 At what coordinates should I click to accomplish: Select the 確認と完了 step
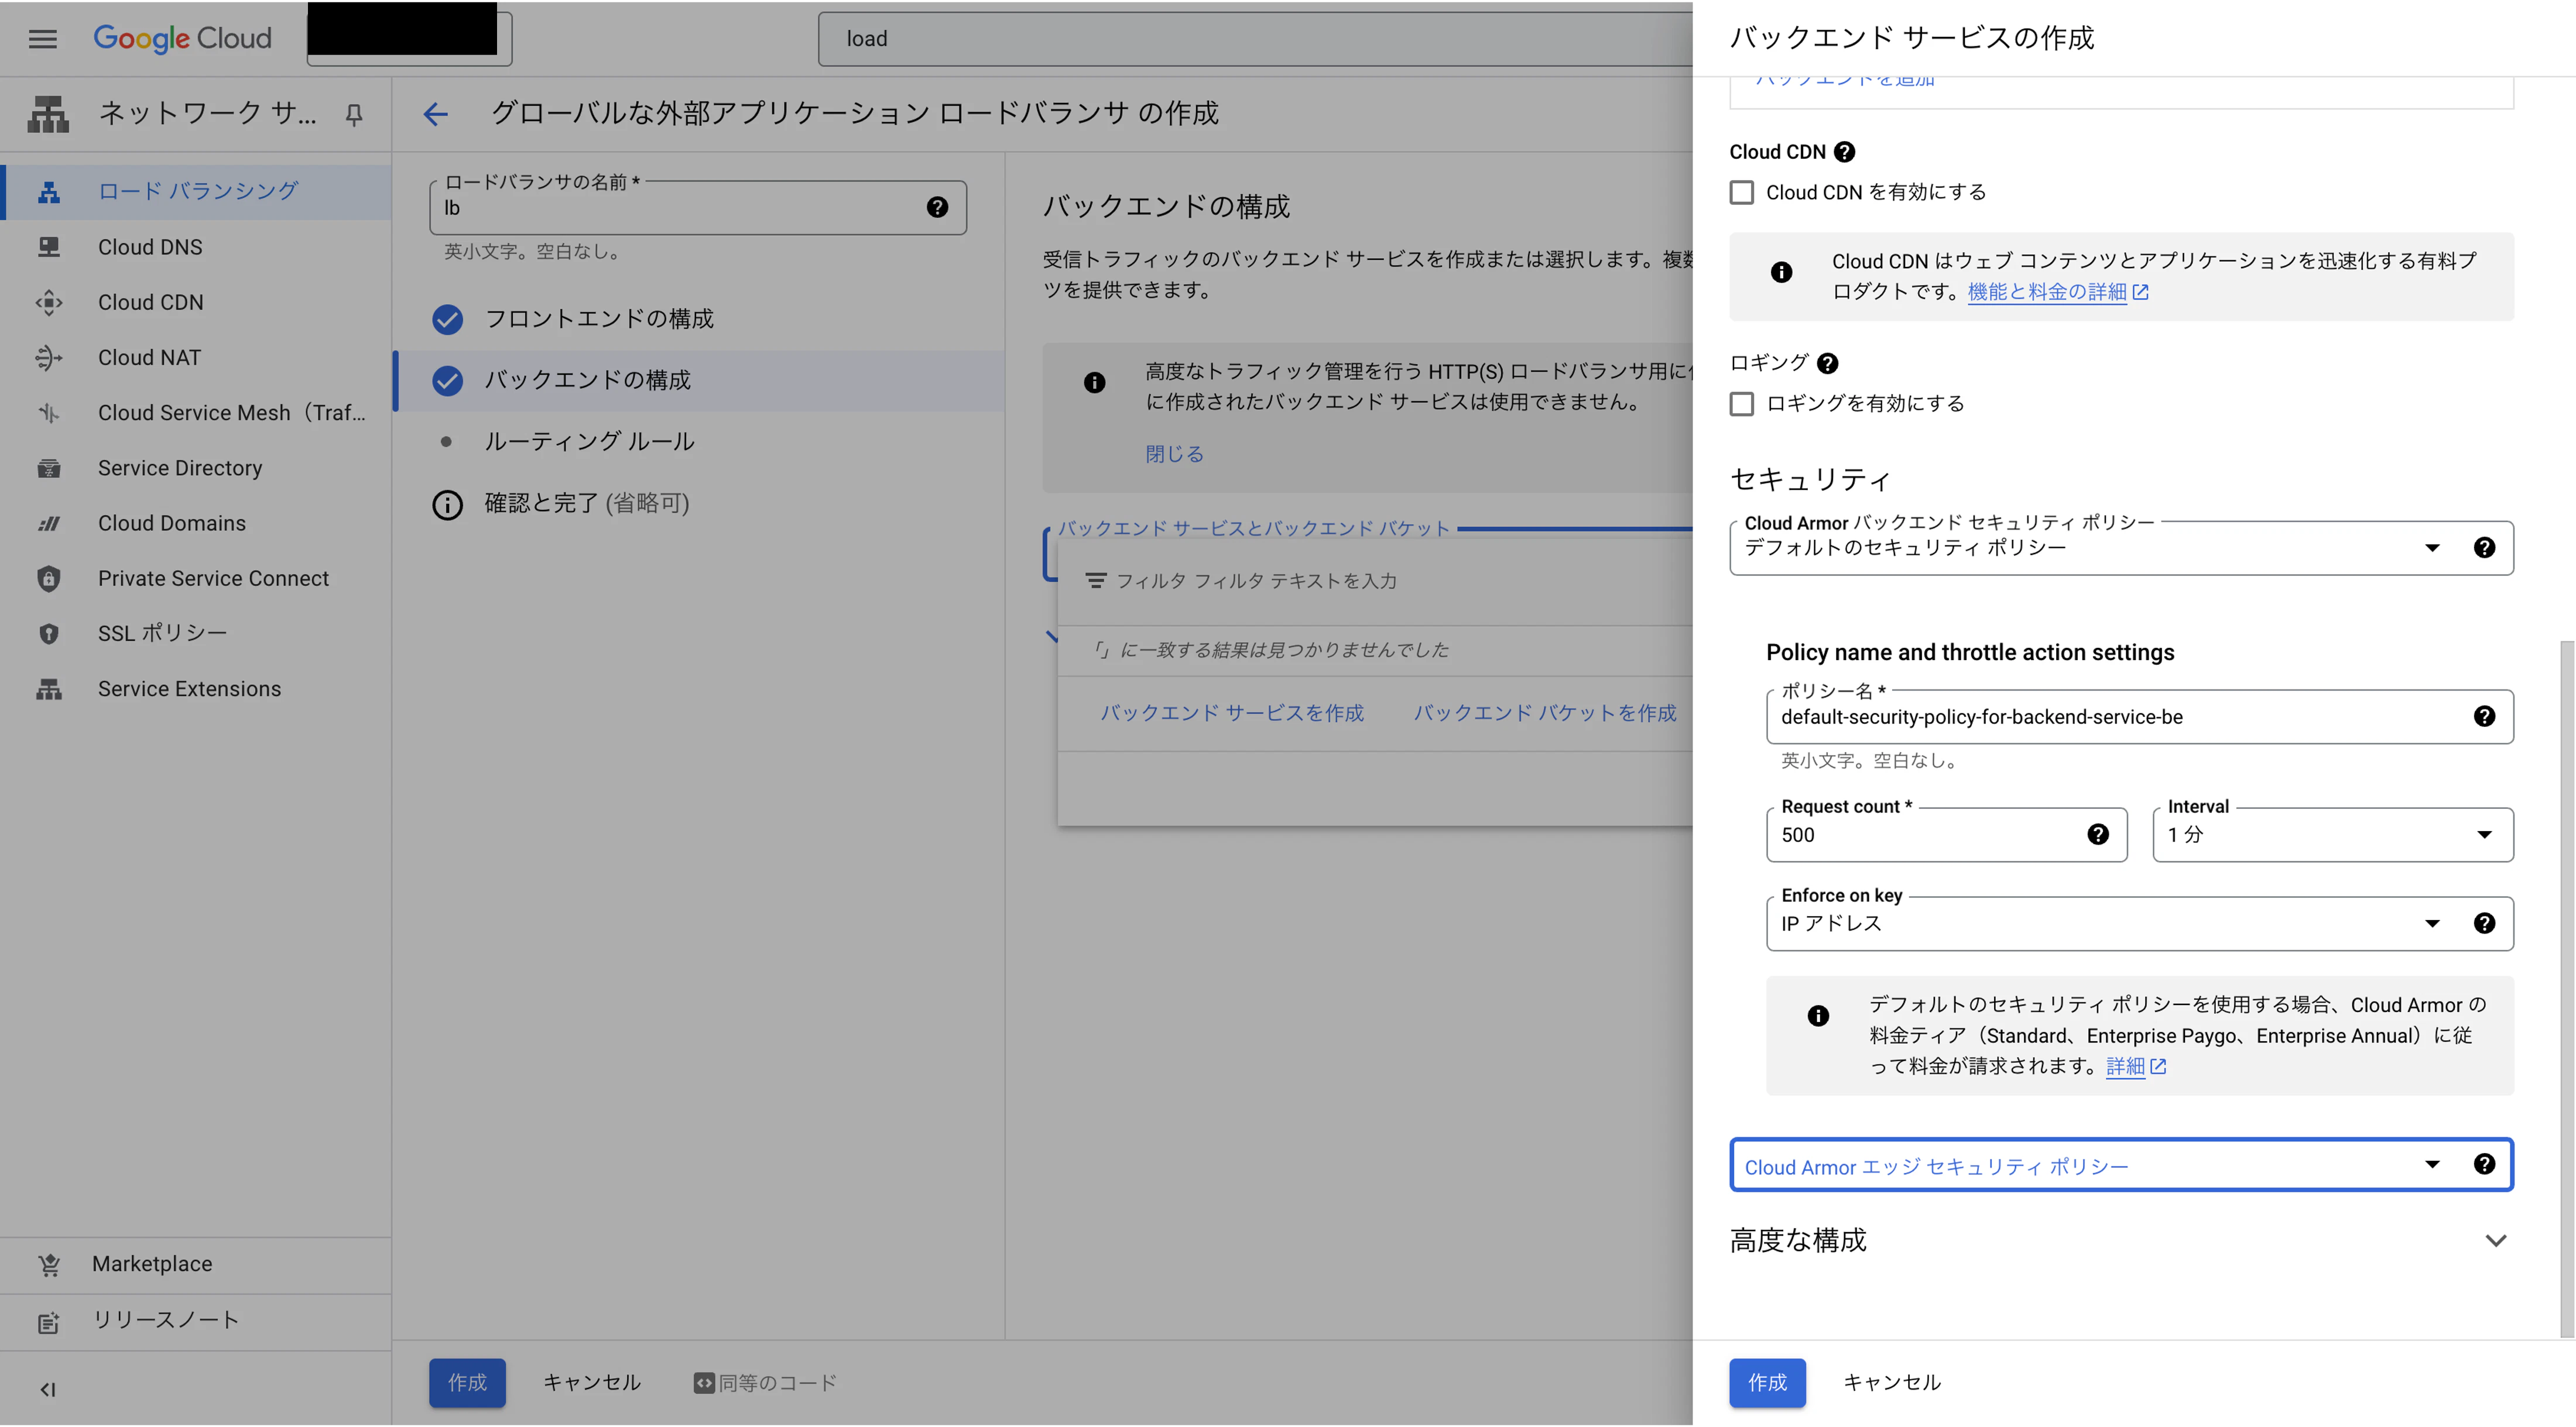click(x=700, y=504)
